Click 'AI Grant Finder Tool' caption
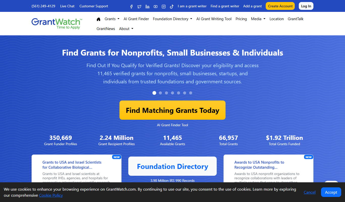345x202 pixels. click(173, 125)
